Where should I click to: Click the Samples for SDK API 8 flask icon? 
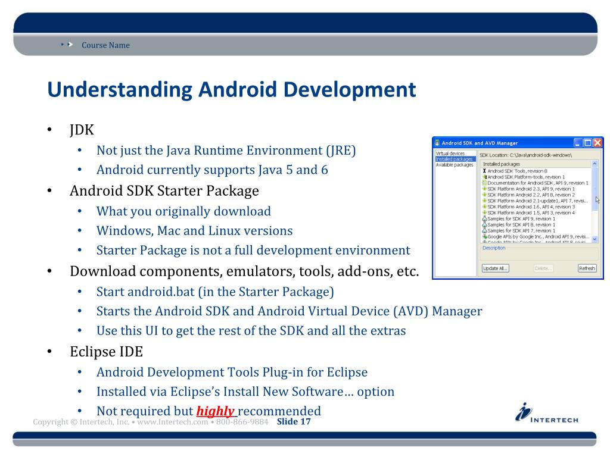(485, 224)
